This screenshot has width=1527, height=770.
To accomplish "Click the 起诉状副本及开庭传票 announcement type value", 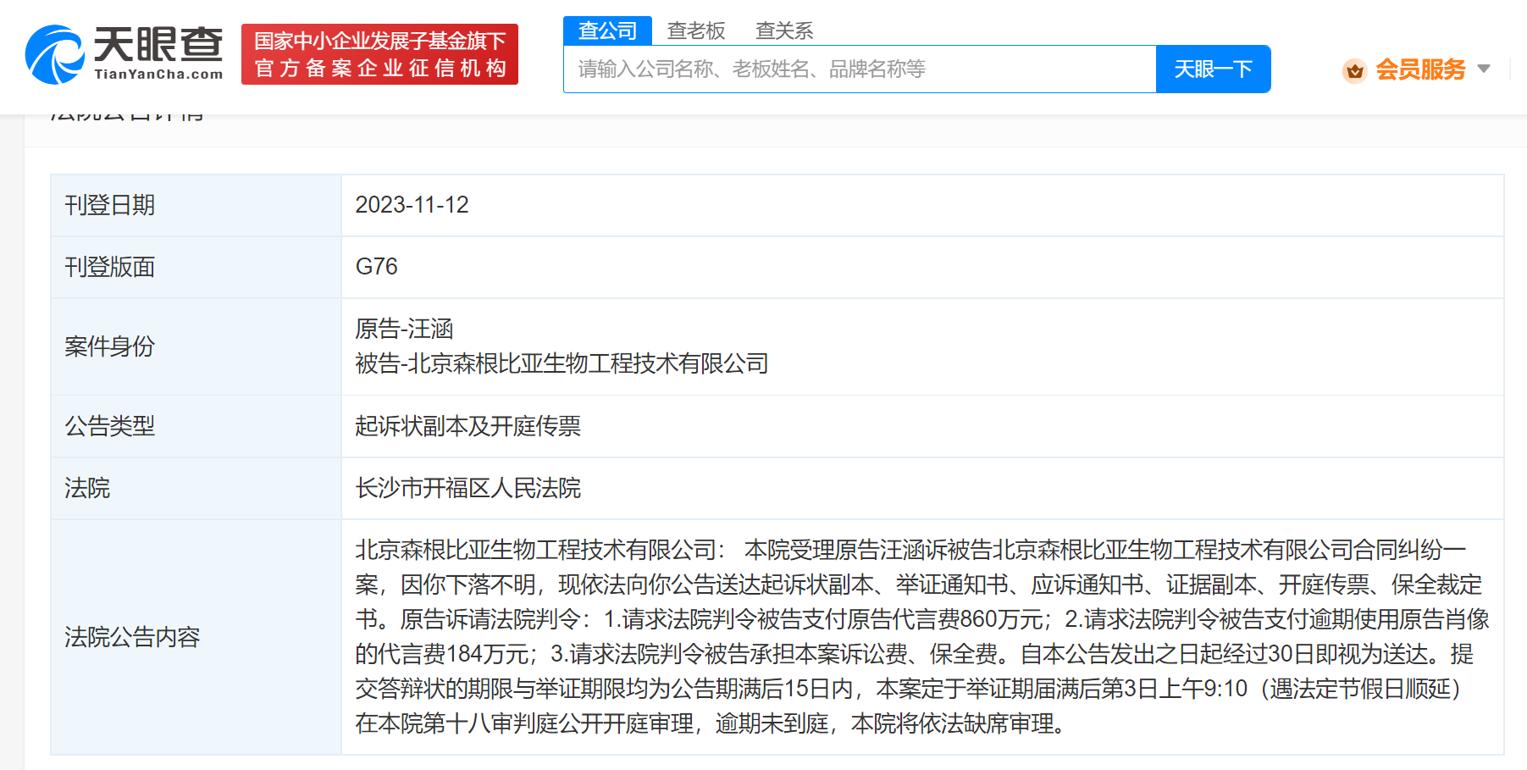I will point(468,426).
